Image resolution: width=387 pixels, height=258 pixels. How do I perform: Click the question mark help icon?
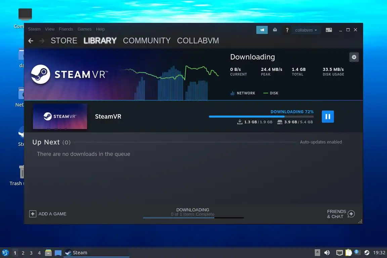[x=287, y=30]
